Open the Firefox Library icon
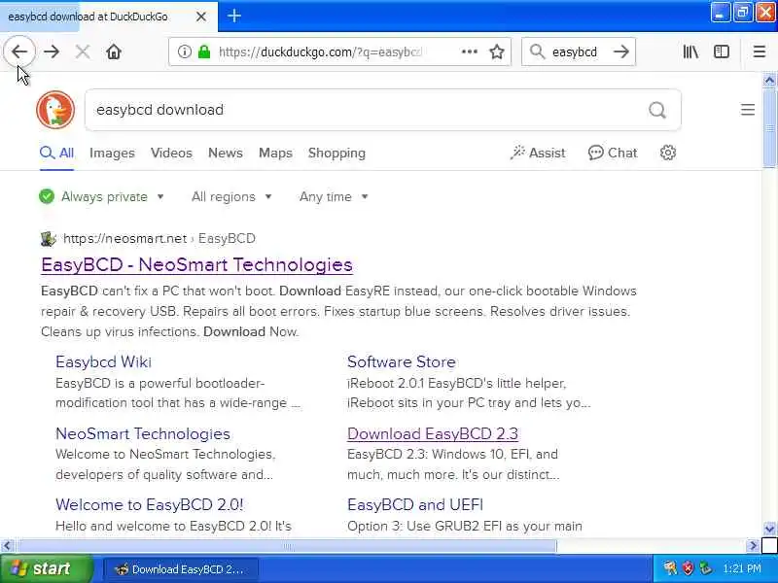The height and width of the screenshot is (583, 778). pyautogui.click(x=690, y=51)
